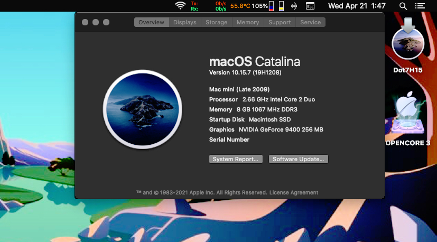Switch to the Overview tab
Viewport: 437px width, 242px height.
tap(151, 22)
